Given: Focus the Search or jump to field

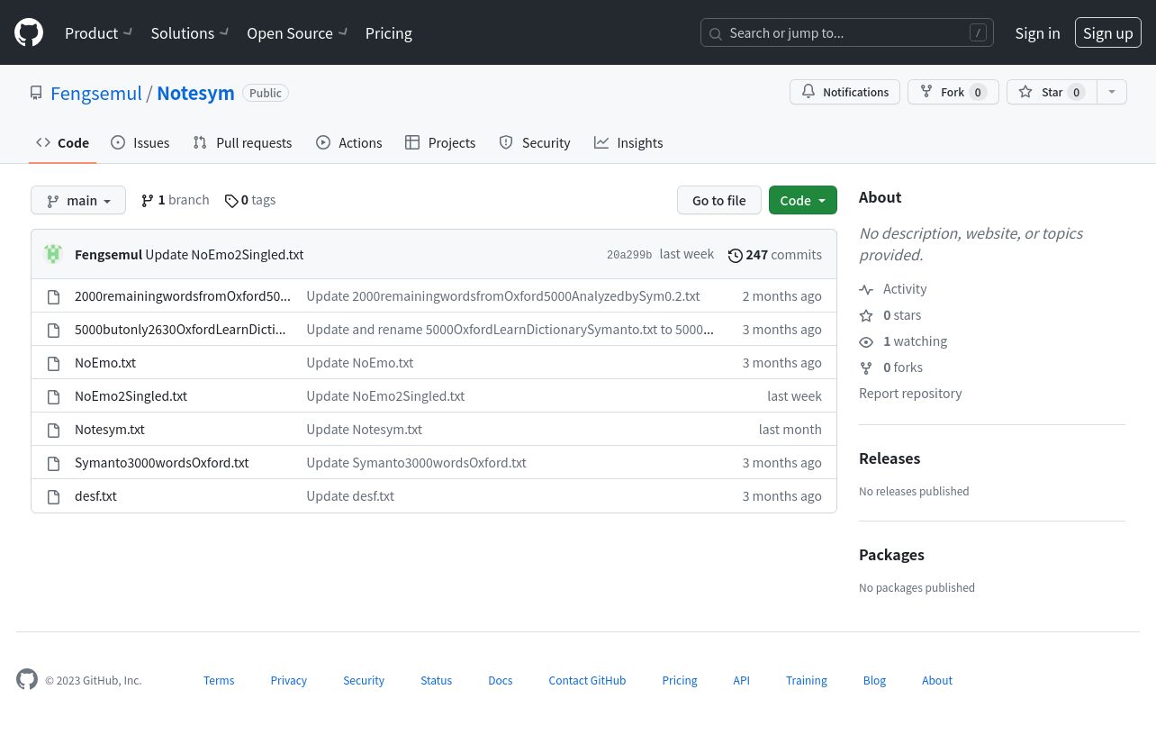Looking at the screenshot, I should [x=847, y=32].
